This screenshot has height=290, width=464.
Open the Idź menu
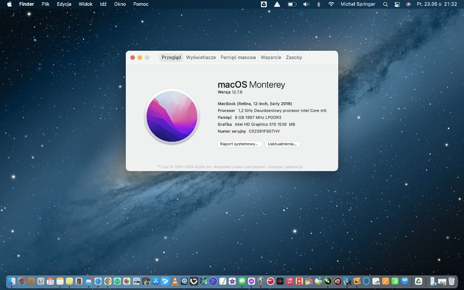[103, 4]
